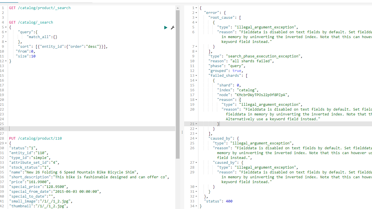The image size is (372, 209).
Task: Collapse the "query" block at editor line 6
Action: coord(6,32)
